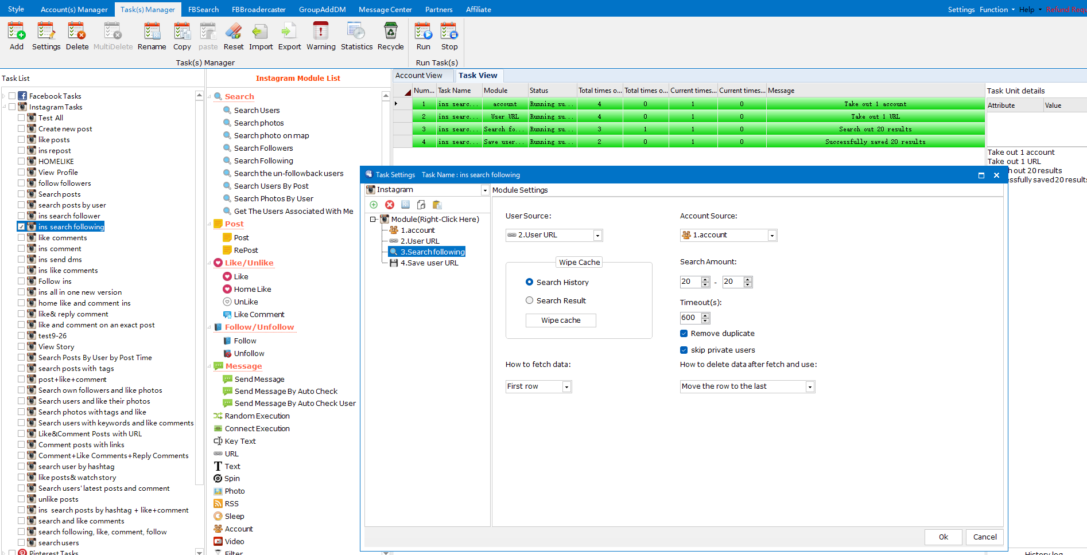Toggle Remove duplicate checkbox
This screenshot has height=555, width=1087.
tap(684, 333)
